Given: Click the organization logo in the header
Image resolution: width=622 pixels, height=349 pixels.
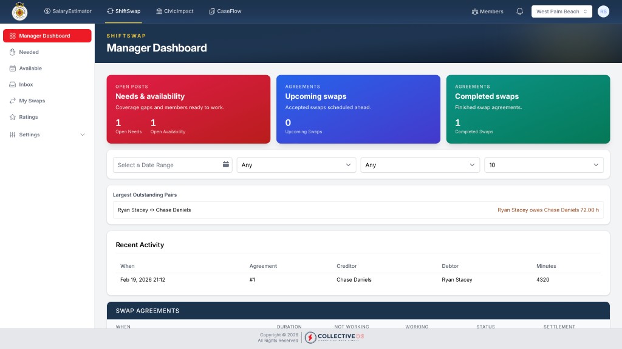Looking at the screenshot, I should (19, 12).
